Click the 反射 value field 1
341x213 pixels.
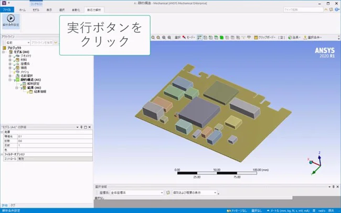click(55, 145)
